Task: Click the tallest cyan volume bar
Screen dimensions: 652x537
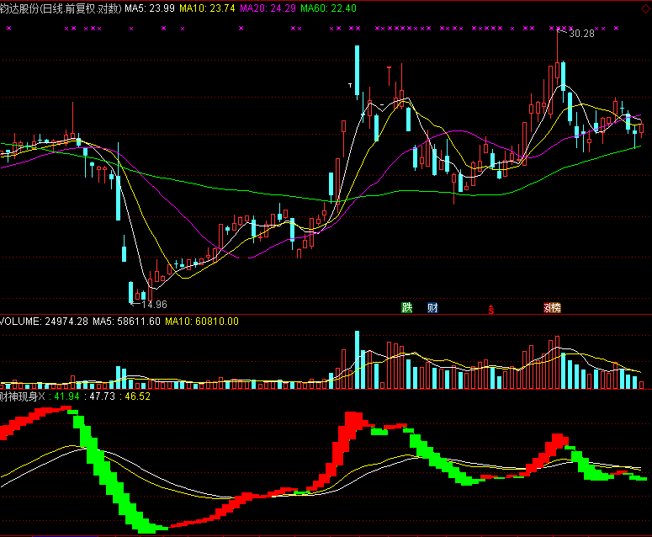Action: click(357, 359)
